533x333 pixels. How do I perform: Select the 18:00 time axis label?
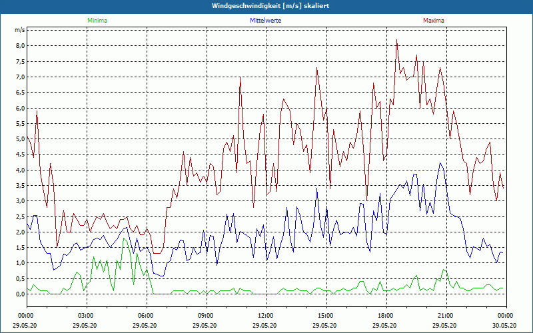[x=386, y=315]
